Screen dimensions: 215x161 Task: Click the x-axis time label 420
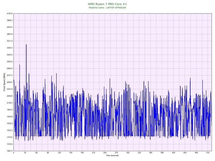[174, 153]
